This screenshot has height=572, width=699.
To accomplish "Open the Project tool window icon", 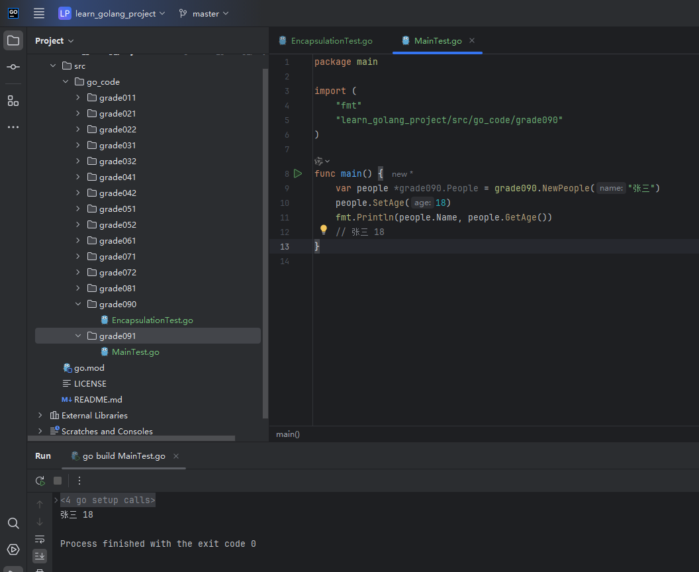I will (13, 40).
